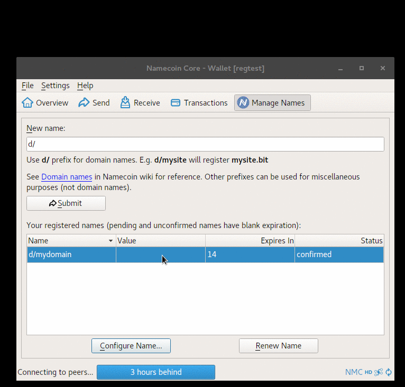Select the d/mydomain name cell
This screenshot has width=405, height=387.
coord(71,254)
